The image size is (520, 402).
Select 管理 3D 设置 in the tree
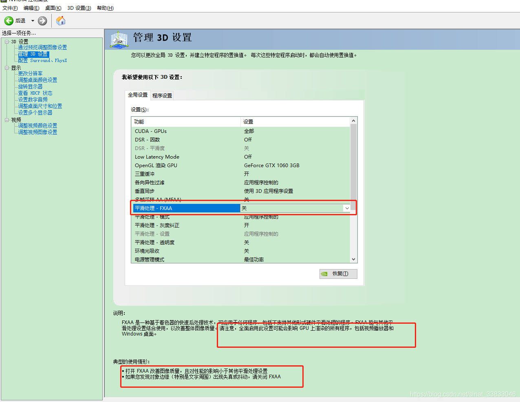(33, 54)
